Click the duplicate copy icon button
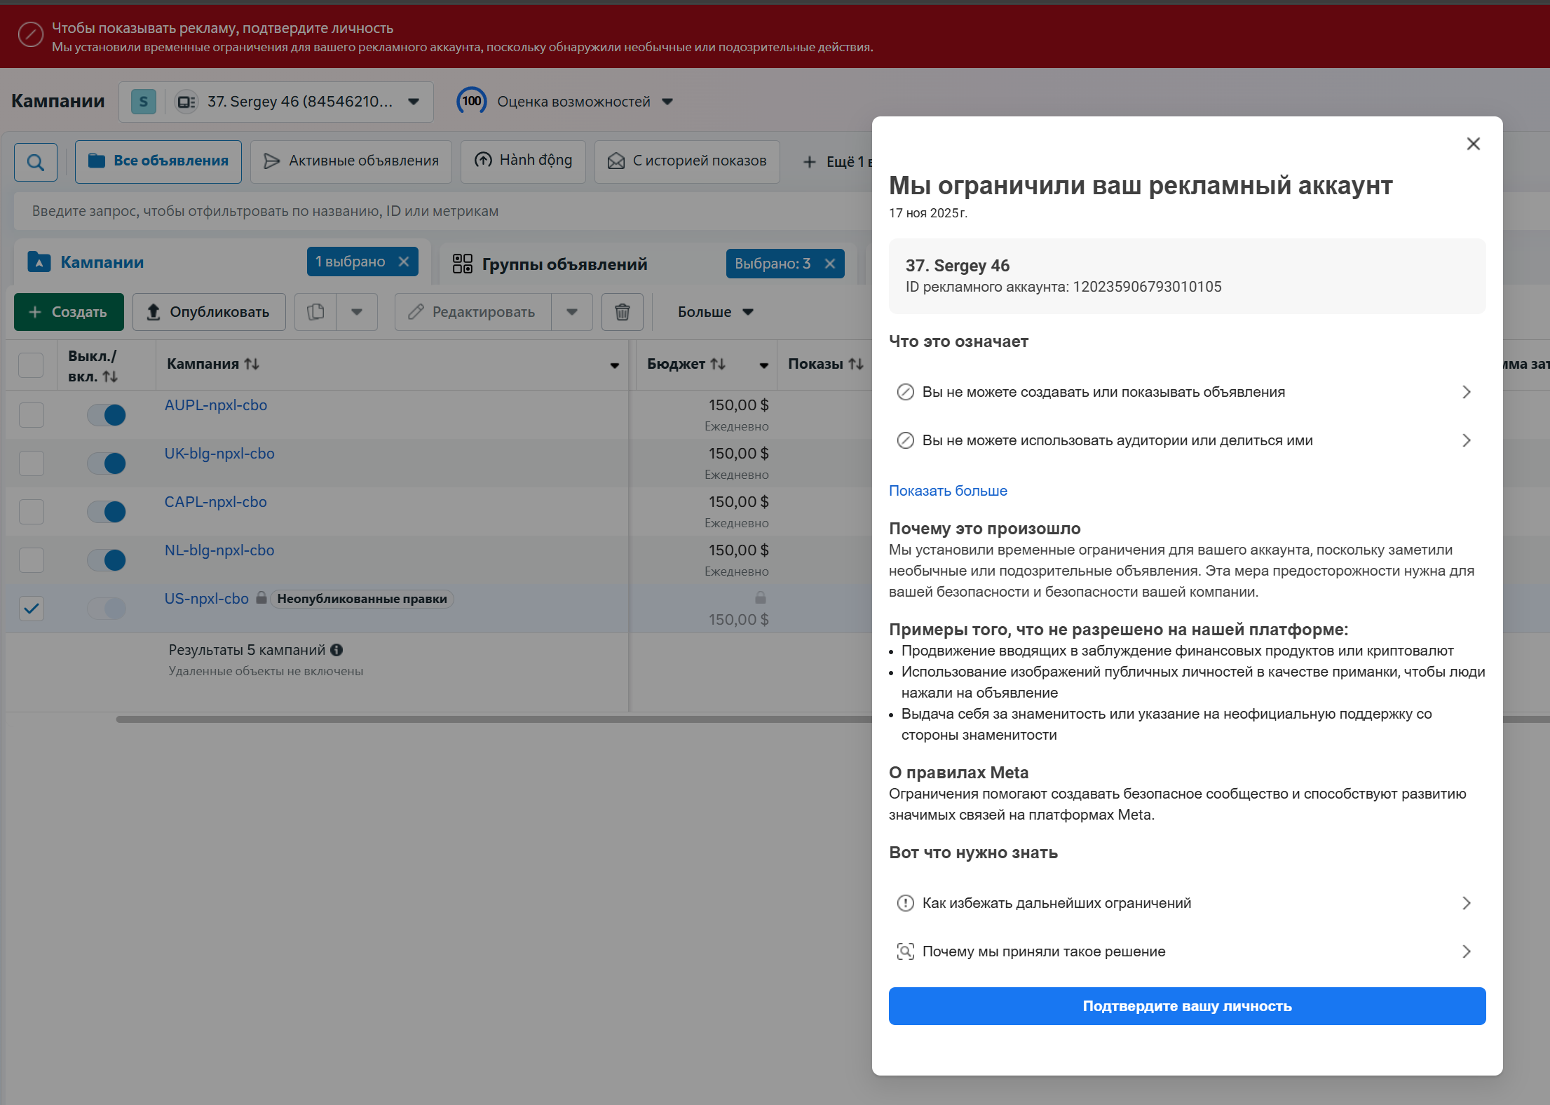Viewport: 1550px width, 1105px height. point(315,312)
